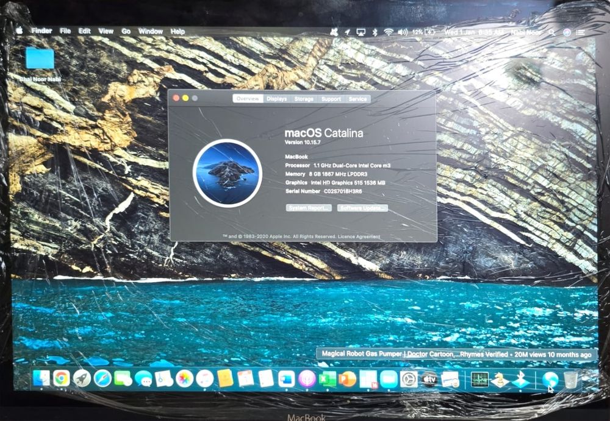The image size is (610, 421).
Task: Switch to the Displays tab
Action: click(x=276, y=99)
